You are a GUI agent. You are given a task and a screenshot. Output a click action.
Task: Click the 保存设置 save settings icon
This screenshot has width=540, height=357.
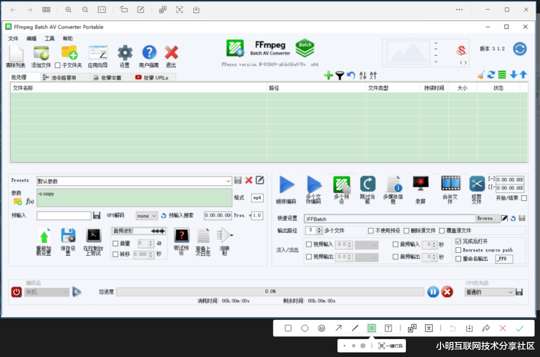(x=68, y=236)
